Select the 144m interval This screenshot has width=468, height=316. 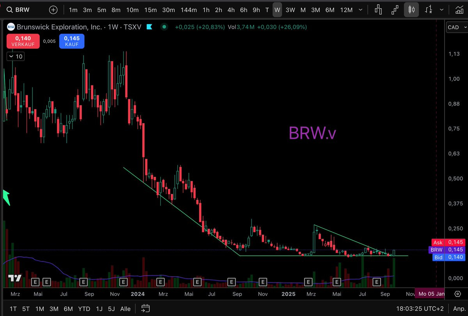(x=189, y=10)
